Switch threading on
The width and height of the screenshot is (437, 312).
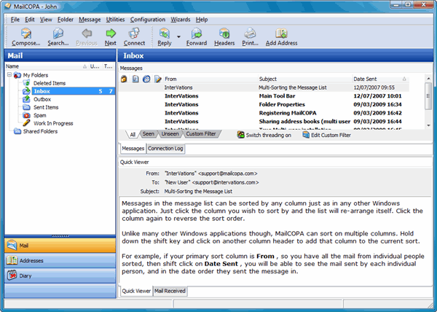pos(264,135)
